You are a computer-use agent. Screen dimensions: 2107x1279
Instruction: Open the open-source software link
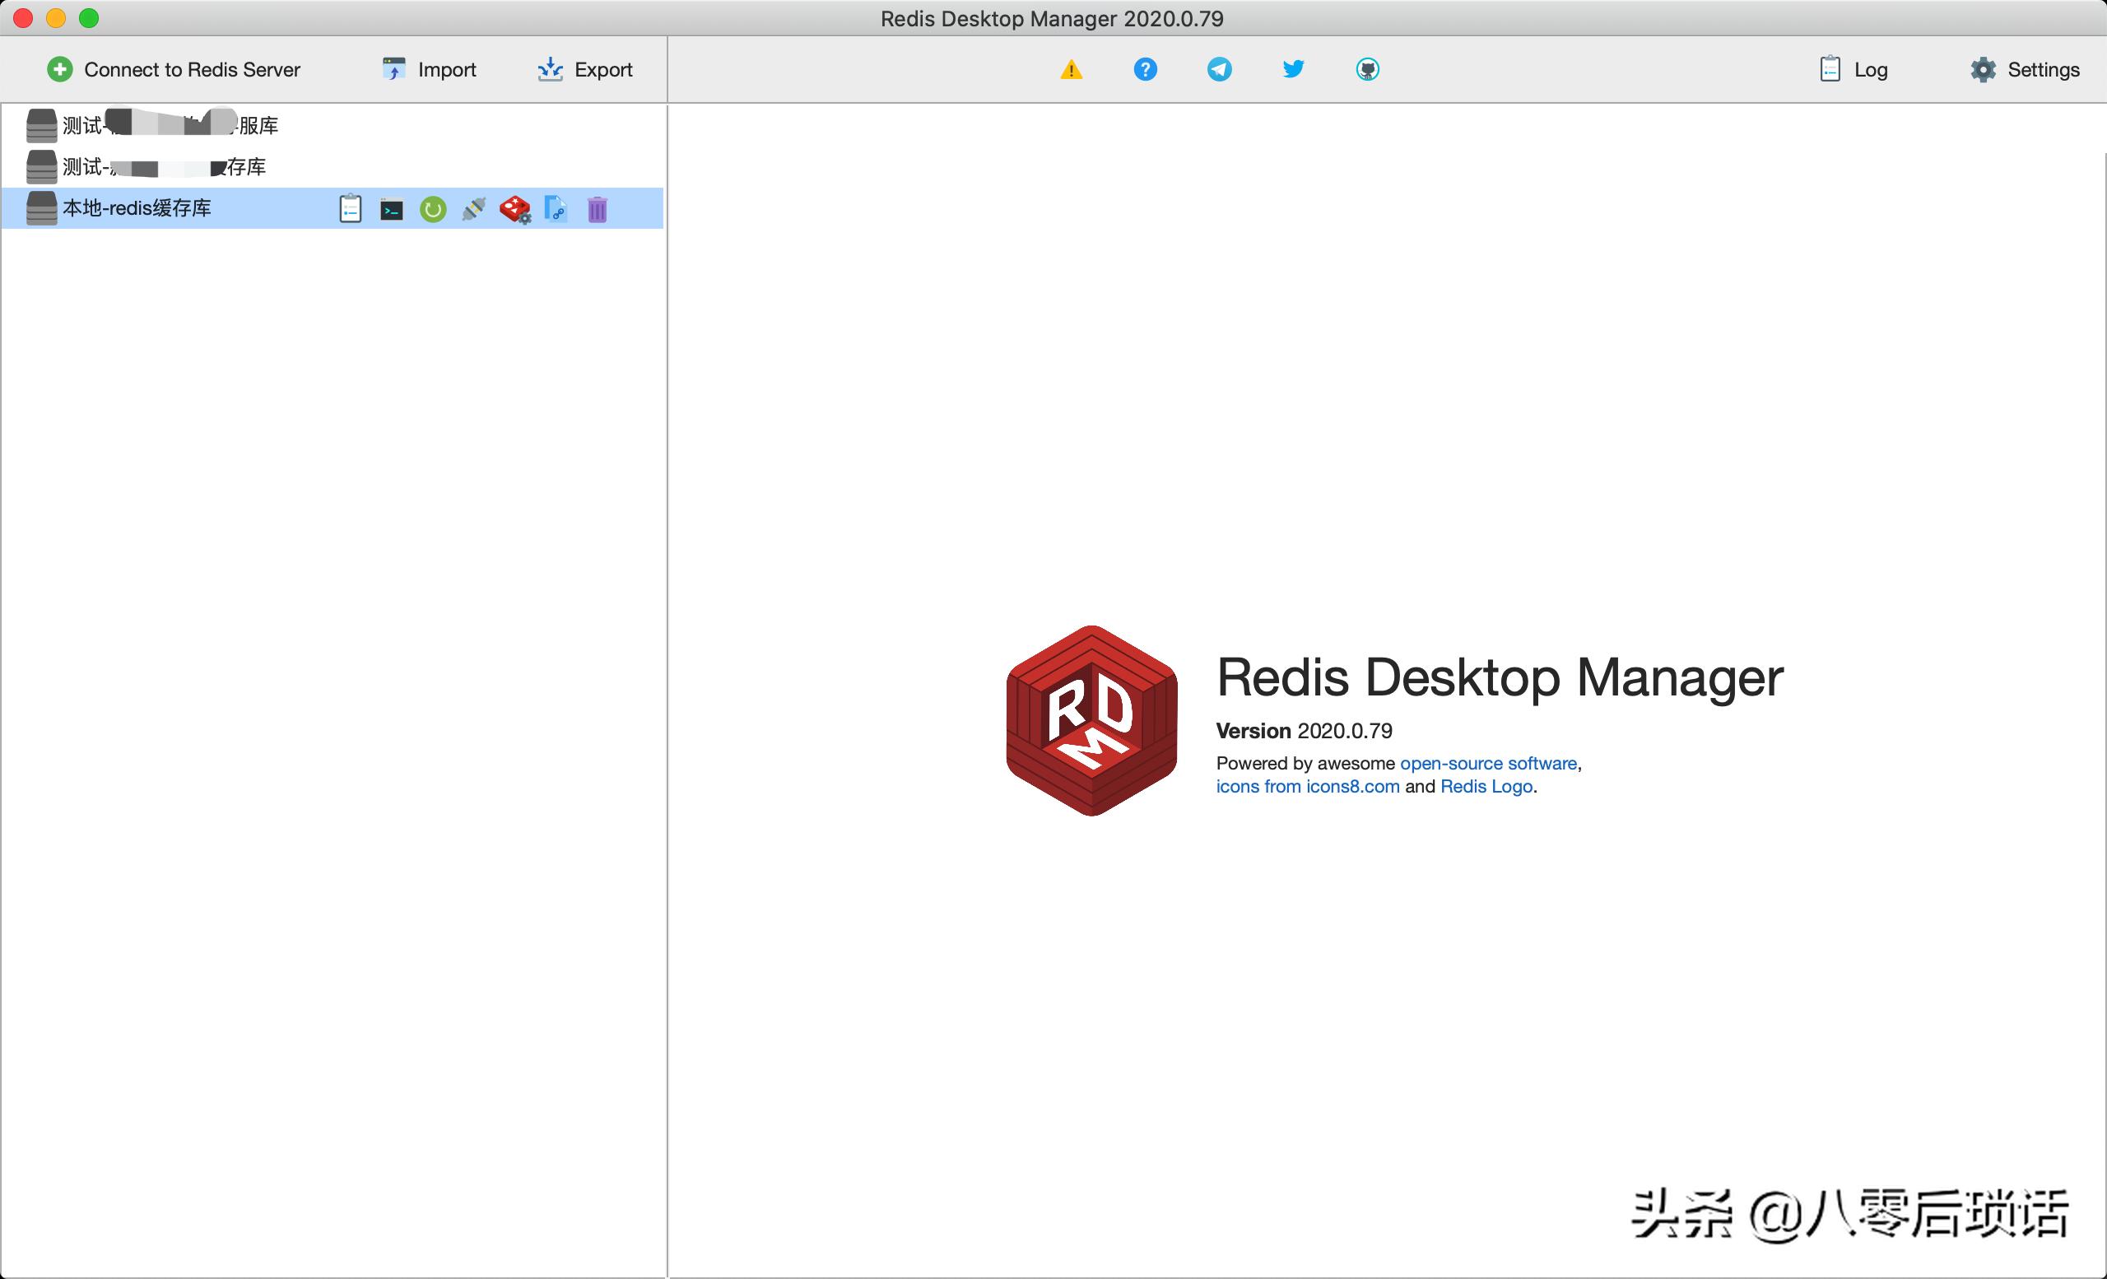click(x=1488, y=763)
